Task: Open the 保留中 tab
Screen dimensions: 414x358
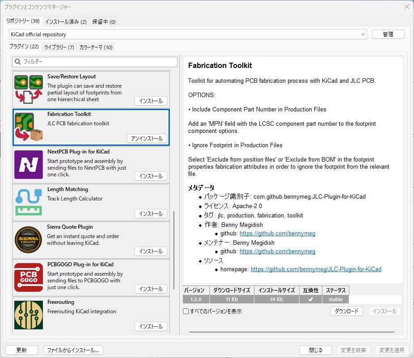Action: pyautogui.click(x=103, y=21)
